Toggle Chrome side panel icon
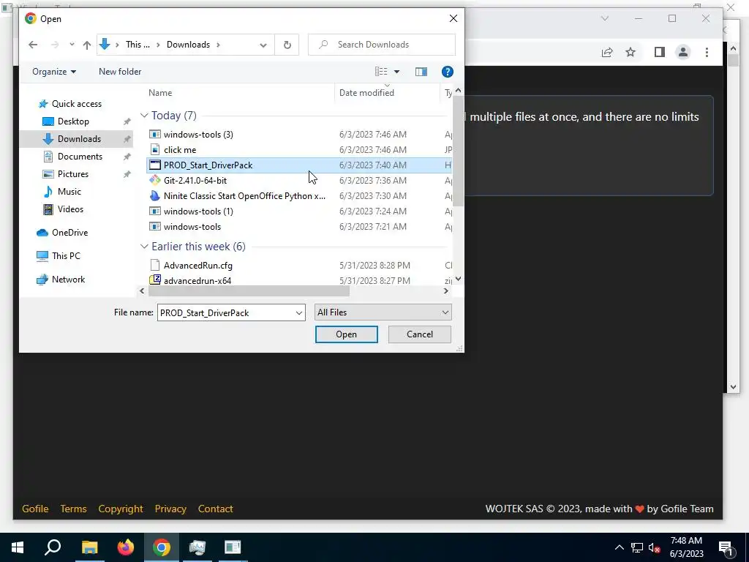The width and height of the screenshot is (749, 562). (x=660, y=52)
